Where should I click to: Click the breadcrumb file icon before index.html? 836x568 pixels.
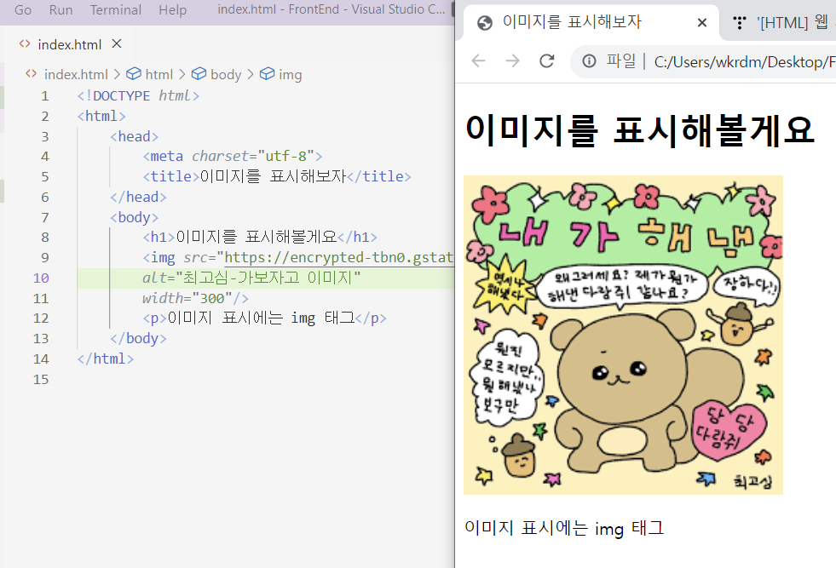31,73
